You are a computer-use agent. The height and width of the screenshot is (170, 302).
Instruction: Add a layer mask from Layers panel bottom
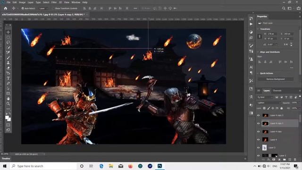[x=274, y=160]
